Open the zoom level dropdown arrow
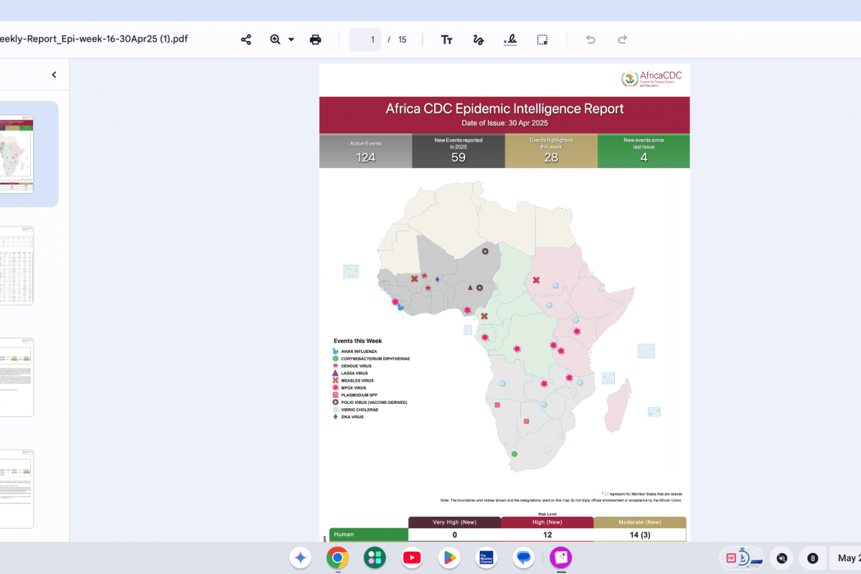This screenshot has width=861, height=574. (x=291, y=39)
